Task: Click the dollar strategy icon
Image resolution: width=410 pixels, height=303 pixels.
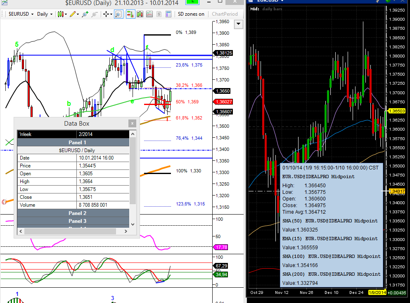Action: point(159,14)
